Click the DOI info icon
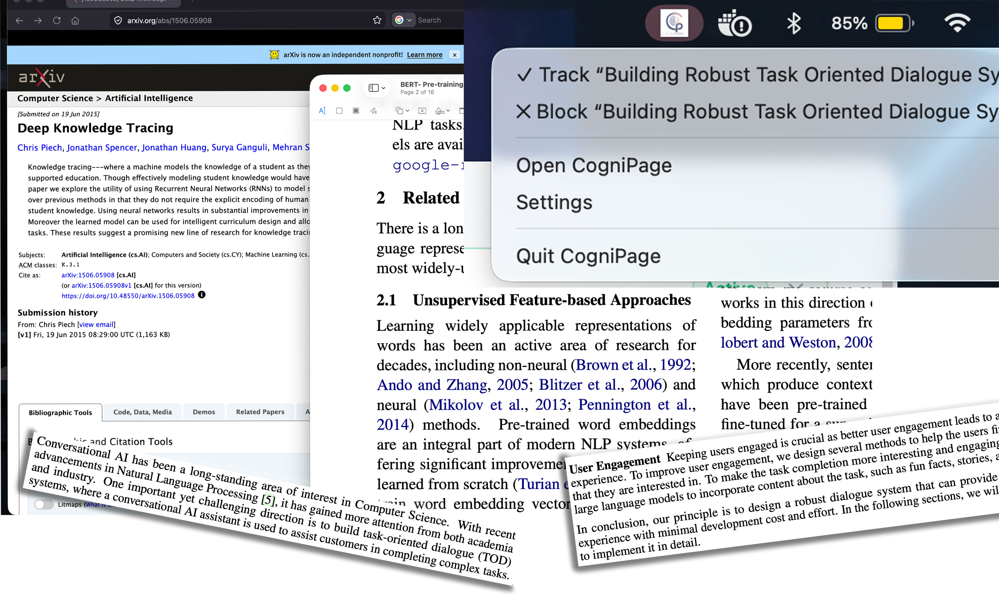 (202, 295)
